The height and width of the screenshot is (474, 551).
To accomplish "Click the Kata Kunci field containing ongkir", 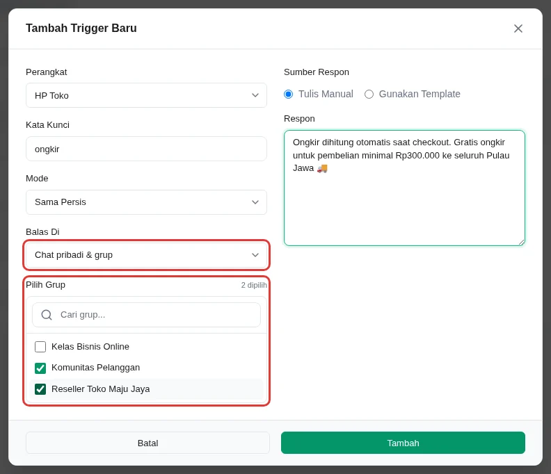I will coord(146,149).
